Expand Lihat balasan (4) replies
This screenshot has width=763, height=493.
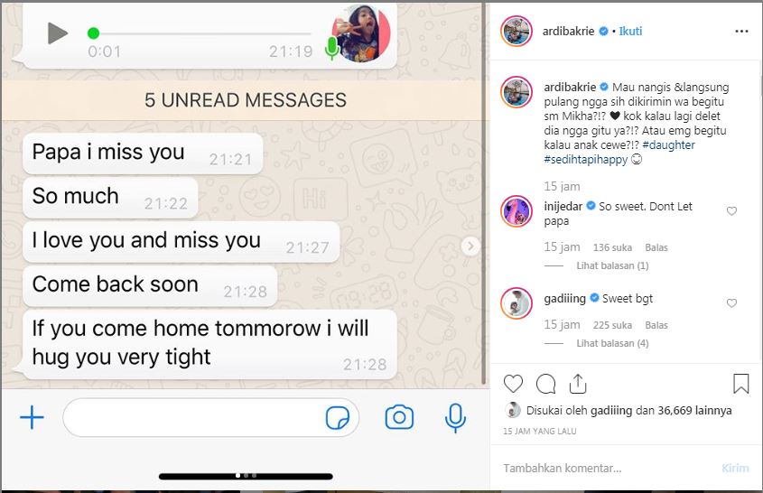(x=612, y=343)
